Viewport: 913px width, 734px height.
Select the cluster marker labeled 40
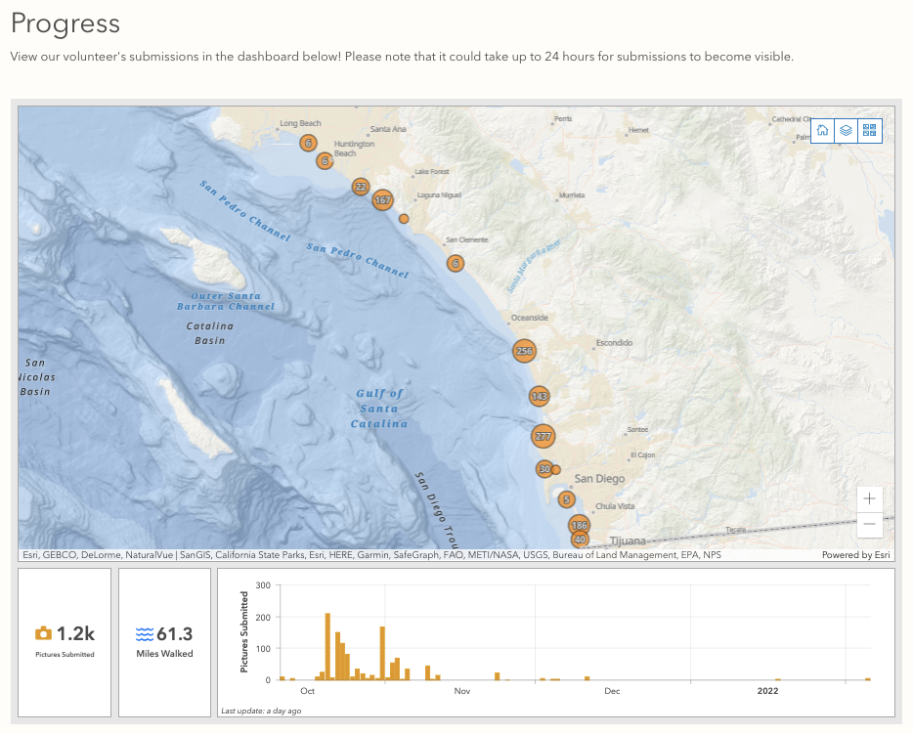pyautogui.click(x=580, y=540)
